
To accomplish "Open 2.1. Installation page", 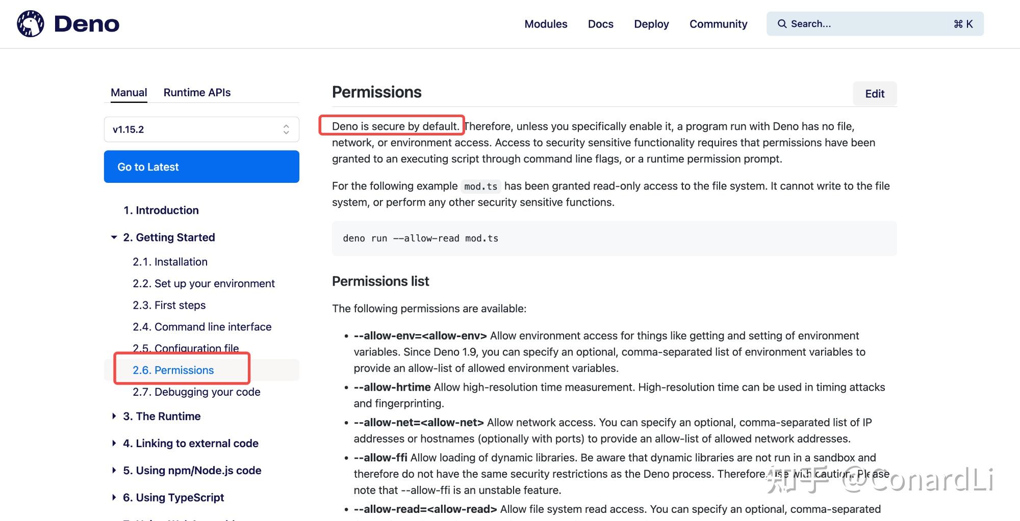I will click(x=170, y=262).
